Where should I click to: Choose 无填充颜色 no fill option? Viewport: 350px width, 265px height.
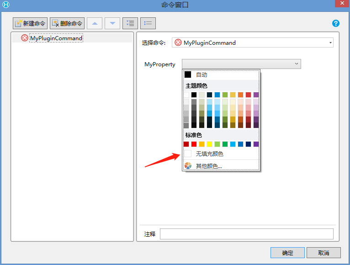point(221,154)
